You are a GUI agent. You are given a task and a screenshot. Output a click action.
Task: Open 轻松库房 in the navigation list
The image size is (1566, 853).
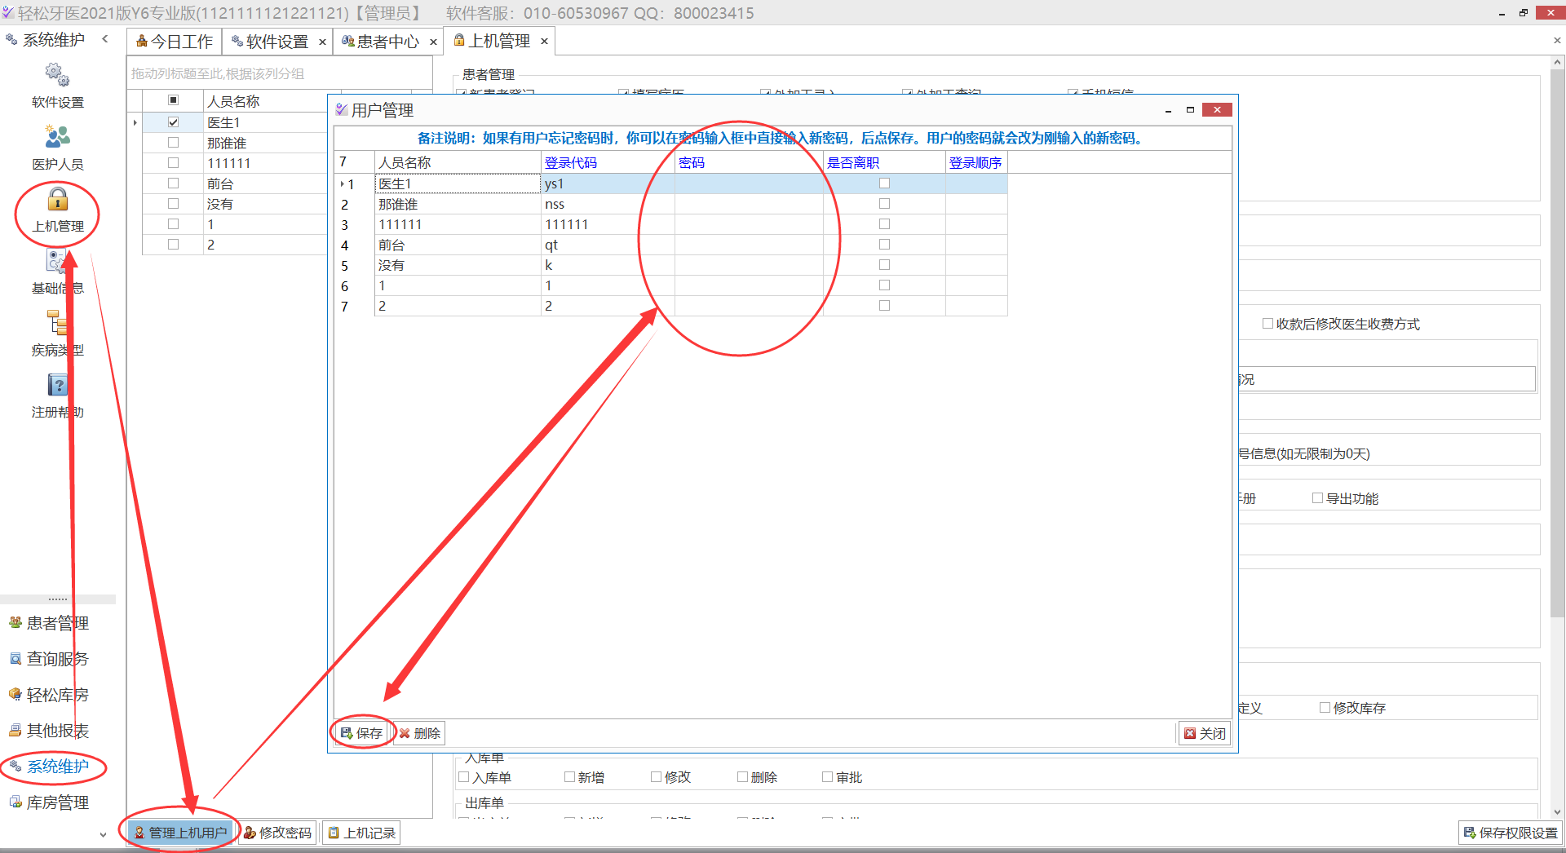pos(57,695)
